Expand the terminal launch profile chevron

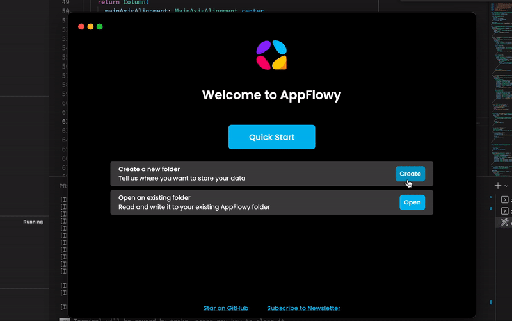tap(506, 186)
